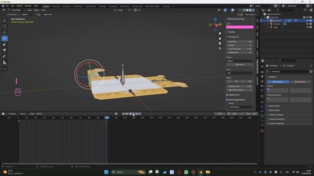The width and height of the screenshot is (314, 176).
Task: Open the Pose Options popover
Action: pyautogui.click(x=251, y=15)
